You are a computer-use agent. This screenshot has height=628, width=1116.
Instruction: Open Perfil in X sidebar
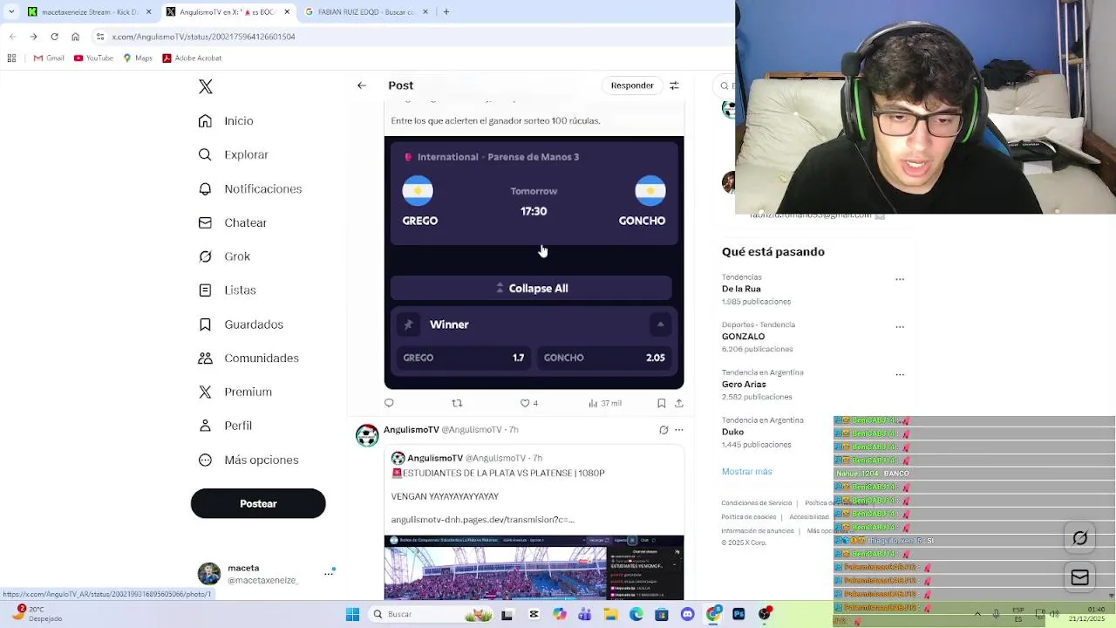click(225, 426)
